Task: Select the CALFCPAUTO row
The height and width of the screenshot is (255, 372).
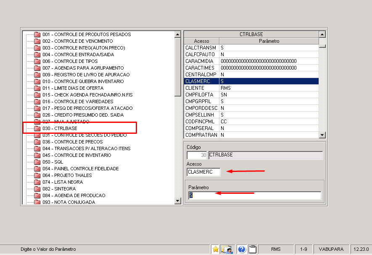Action: [x=251, y=55]
